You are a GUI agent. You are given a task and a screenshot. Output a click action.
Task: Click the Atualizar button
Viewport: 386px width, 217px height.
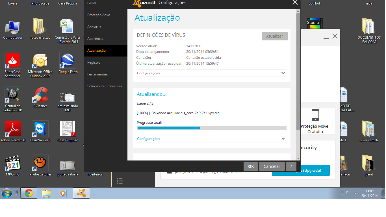[x=274, y=36]
